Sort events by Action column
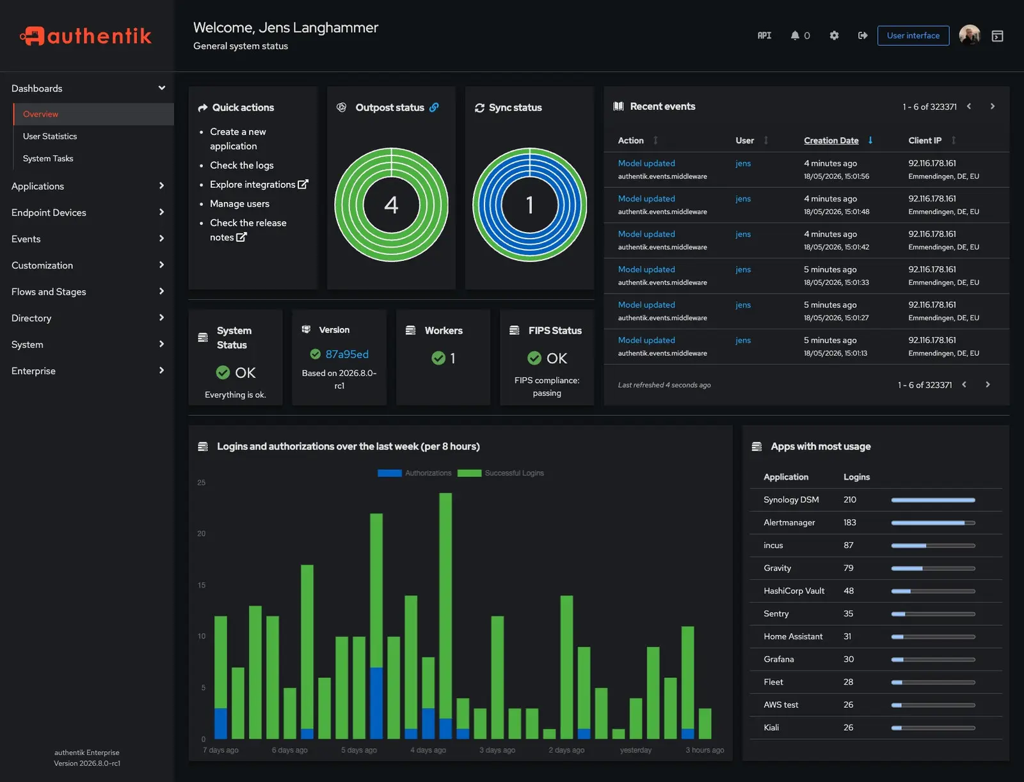Image resolution: width=1024 pixels, height=782 pixels. 637,141
